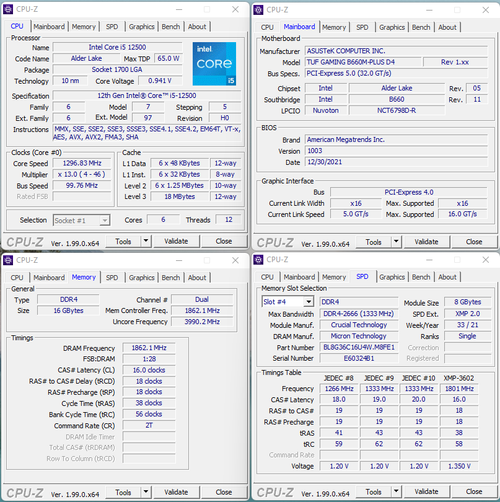
Task: Click the CAS# Latency value '16.0 clocks'
Action: [x=149, y=370]
